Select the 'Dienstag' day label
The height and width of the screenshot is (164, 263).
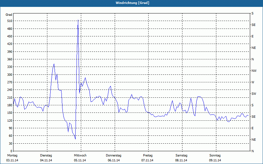[x=46, y=155]
